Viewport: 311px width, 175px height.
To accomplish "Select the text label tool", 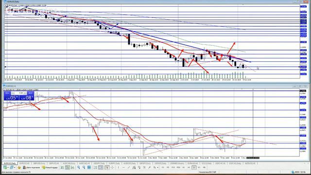I will (149, 167).
